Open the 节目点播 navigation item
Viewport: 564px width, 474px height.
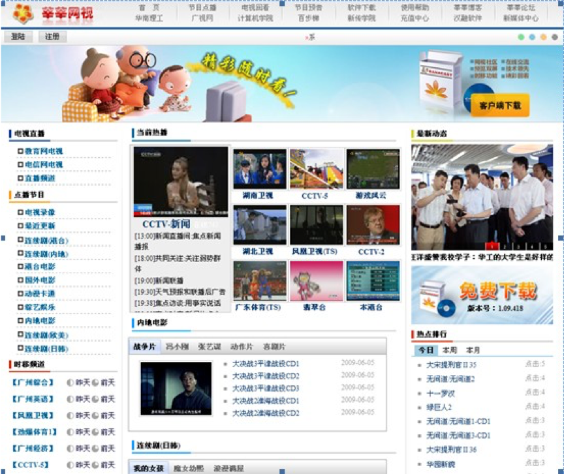(x=202, y=8)
